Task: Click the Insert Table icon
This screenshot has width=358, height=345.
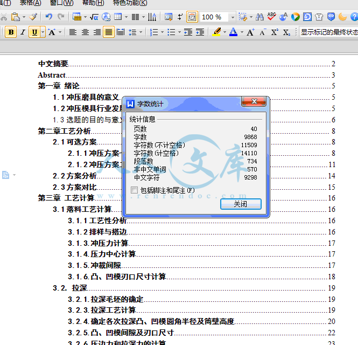Action: click(x=77, y=17)
